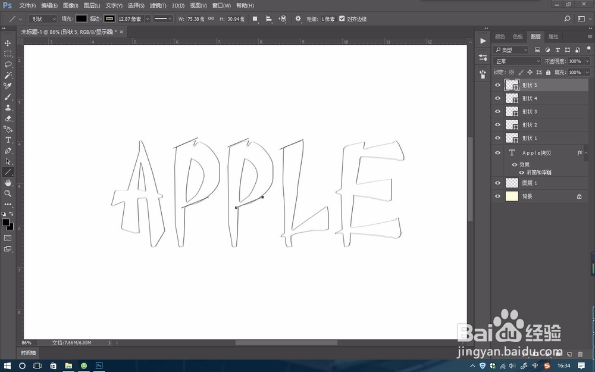Image resolution: width=595 pixels, height=372 pixels.
Task: Uncheck the align edges checkbox
Action: coord(342,18)
